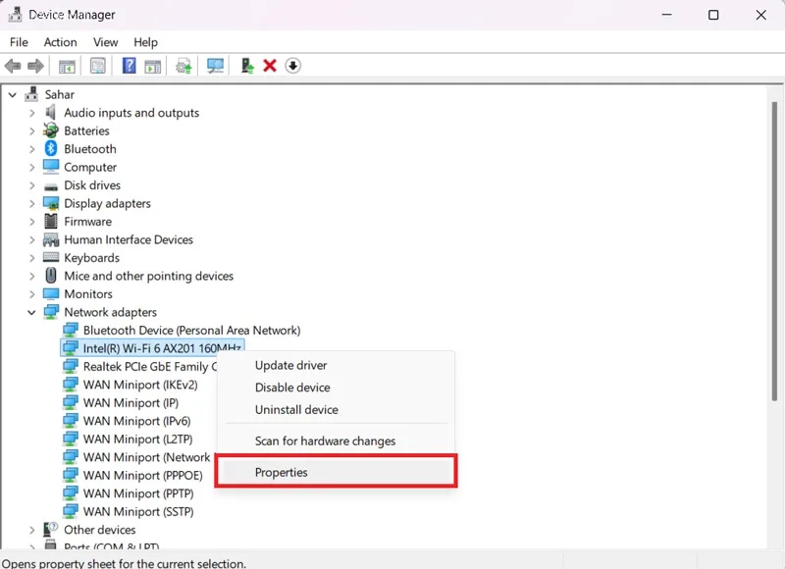
Task: Choose Disable device from context menu
Action: 292,388
